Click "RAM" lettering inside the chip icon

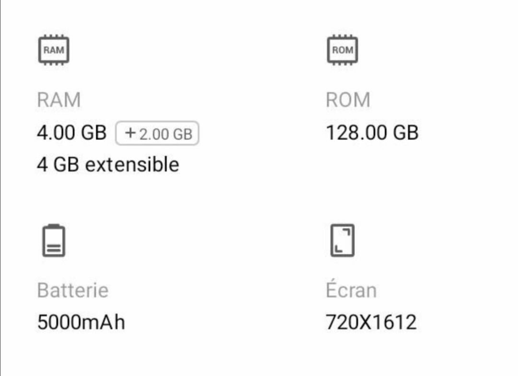point(54,50)
